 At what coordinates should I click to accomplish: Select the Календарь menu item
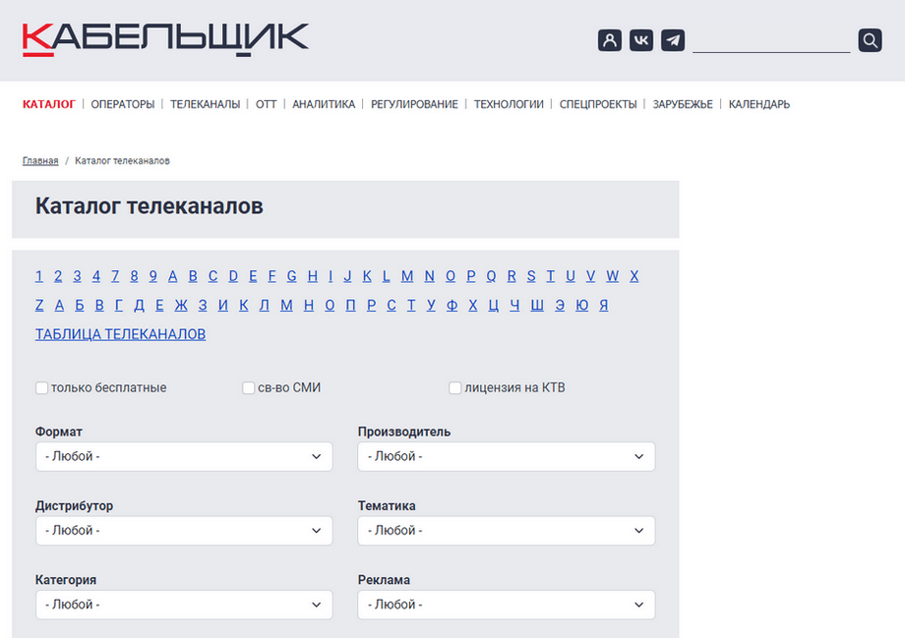[x=759, y=104]
